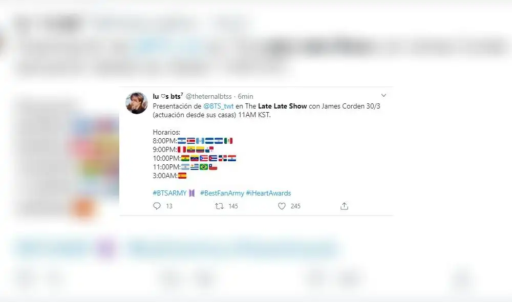The height and width of the screenshot is (302, 512).
Task: Click the reply speech bubble icon
Action: point(157,206)
